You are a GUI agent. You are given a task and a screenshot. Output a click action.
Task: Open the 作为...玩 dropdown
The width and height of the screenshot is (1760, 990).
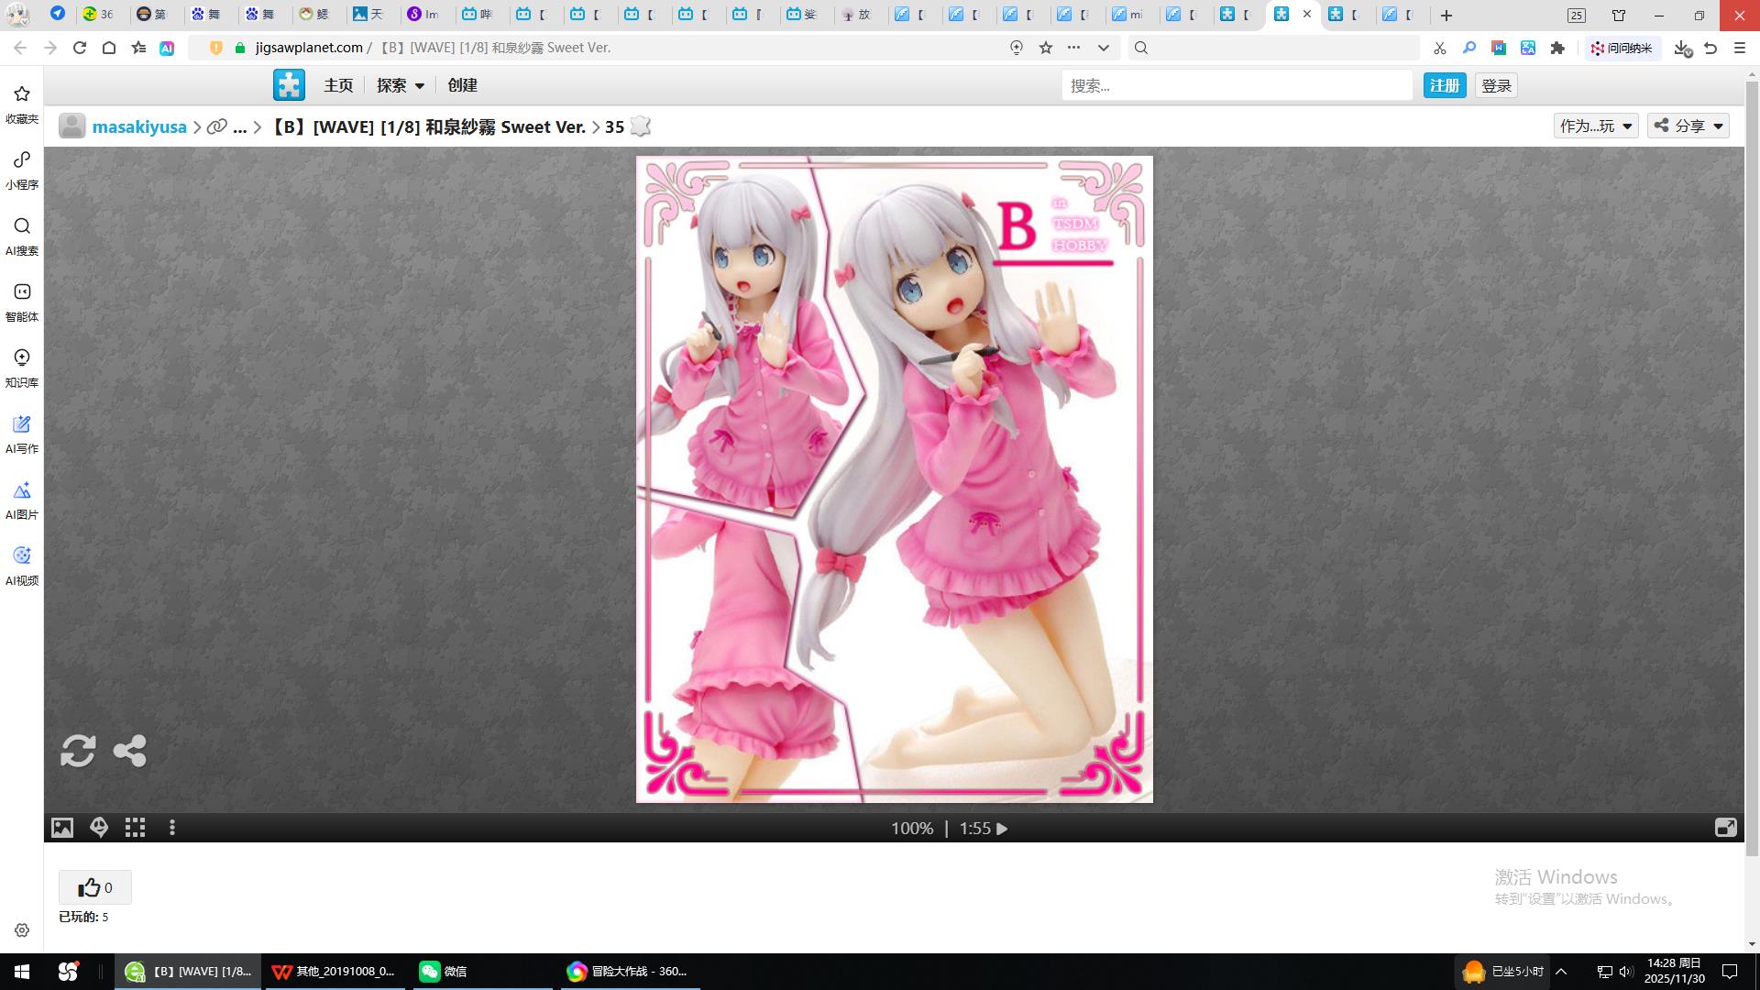(x=1596, y=126)
